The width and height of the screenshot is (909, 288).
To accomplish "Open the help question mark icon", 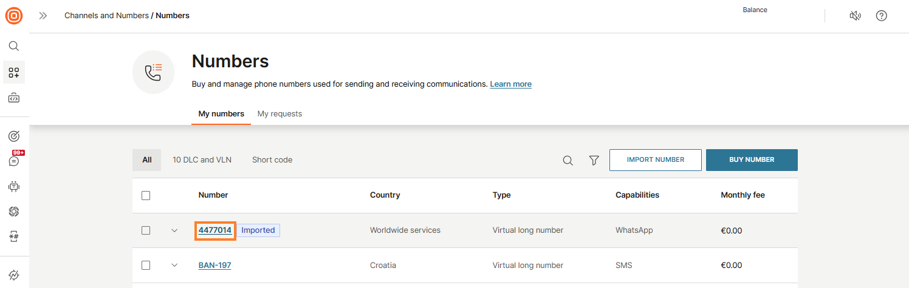I will 881,16.
